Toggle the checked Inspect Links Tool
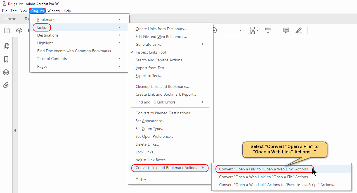The image size is (357, 193). [151, 52]
